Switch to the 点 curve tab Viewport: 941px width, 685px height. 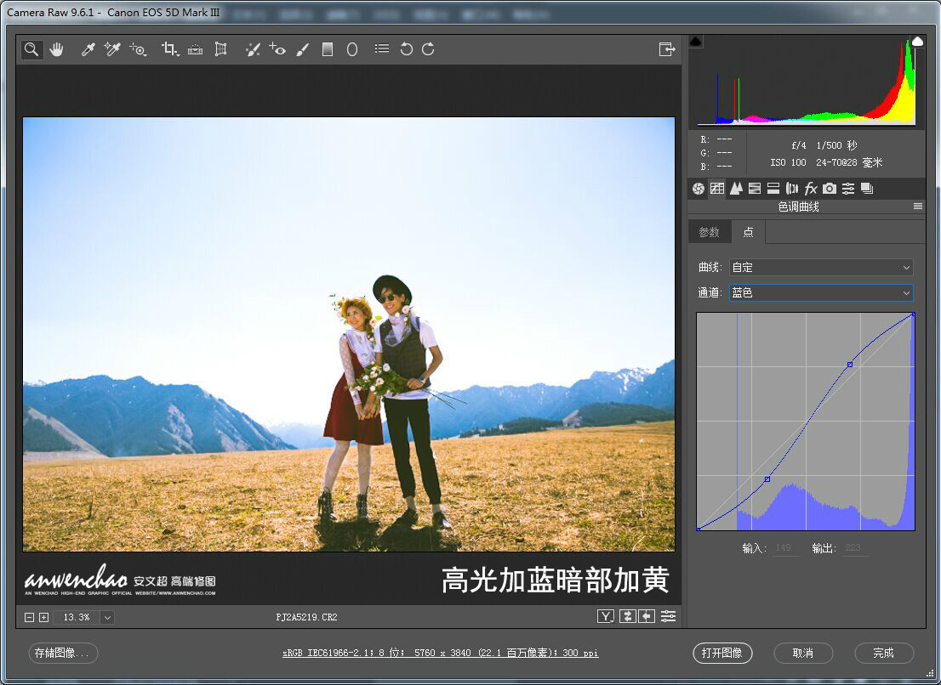point(749,232)
